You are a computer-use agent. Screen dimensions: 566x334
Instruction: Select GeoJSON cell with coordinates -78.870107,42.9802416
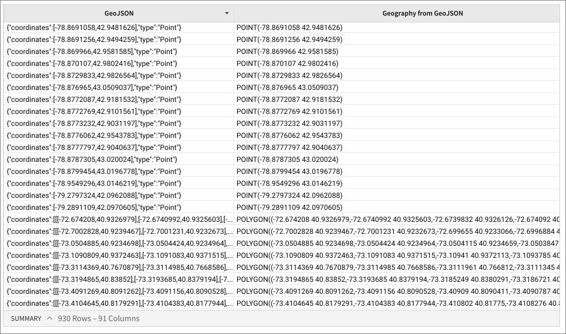(91, 64)
